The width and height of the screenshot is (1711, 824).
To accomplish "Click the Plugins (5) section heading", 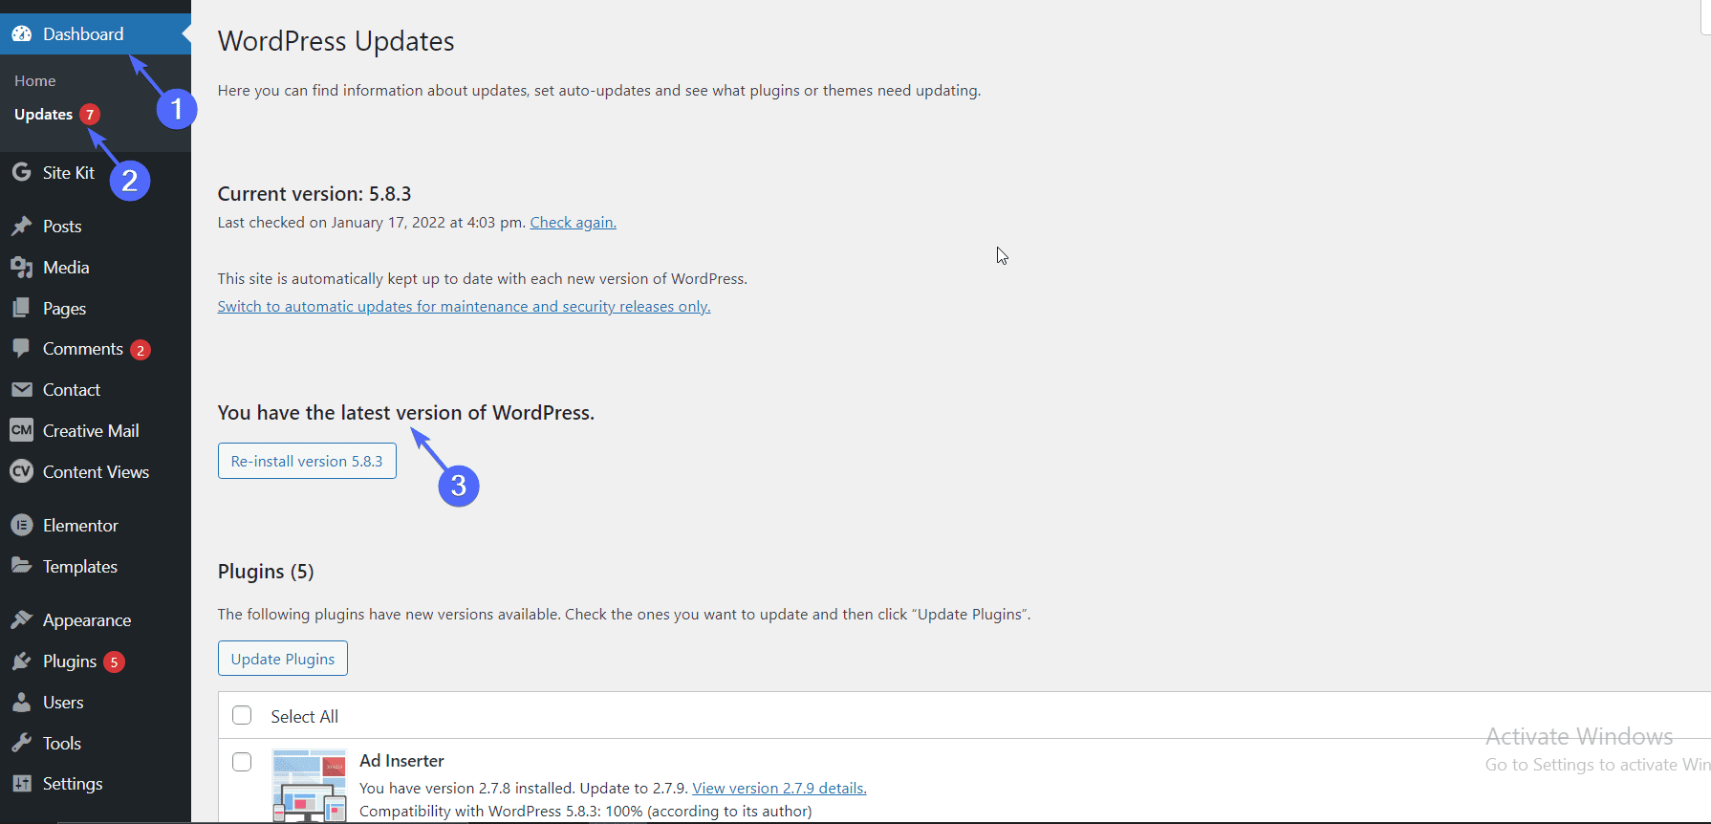I will click(266, 572).
